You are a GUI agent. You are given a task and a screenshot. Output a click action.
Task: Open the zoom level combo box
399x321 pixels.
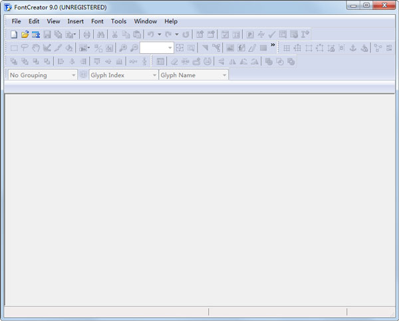(x=157, y=48)
